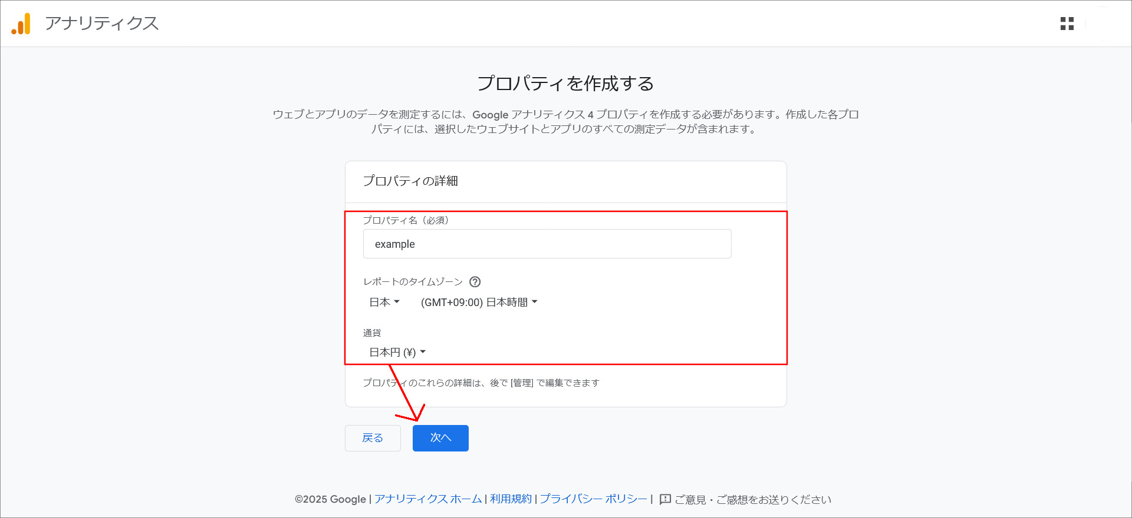Click the note about editing details in [管理]
Screen dimensions: 1132x518
[x=481, y=383]
